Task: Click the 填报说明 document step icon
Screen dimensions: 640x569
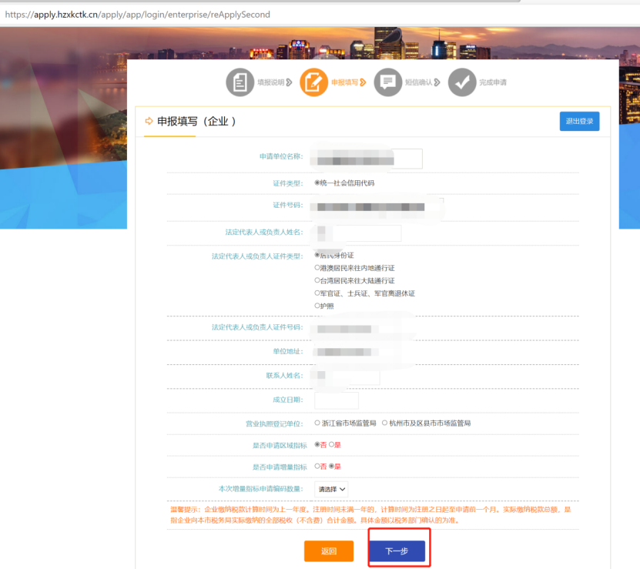Action: (x=240, y=82)
